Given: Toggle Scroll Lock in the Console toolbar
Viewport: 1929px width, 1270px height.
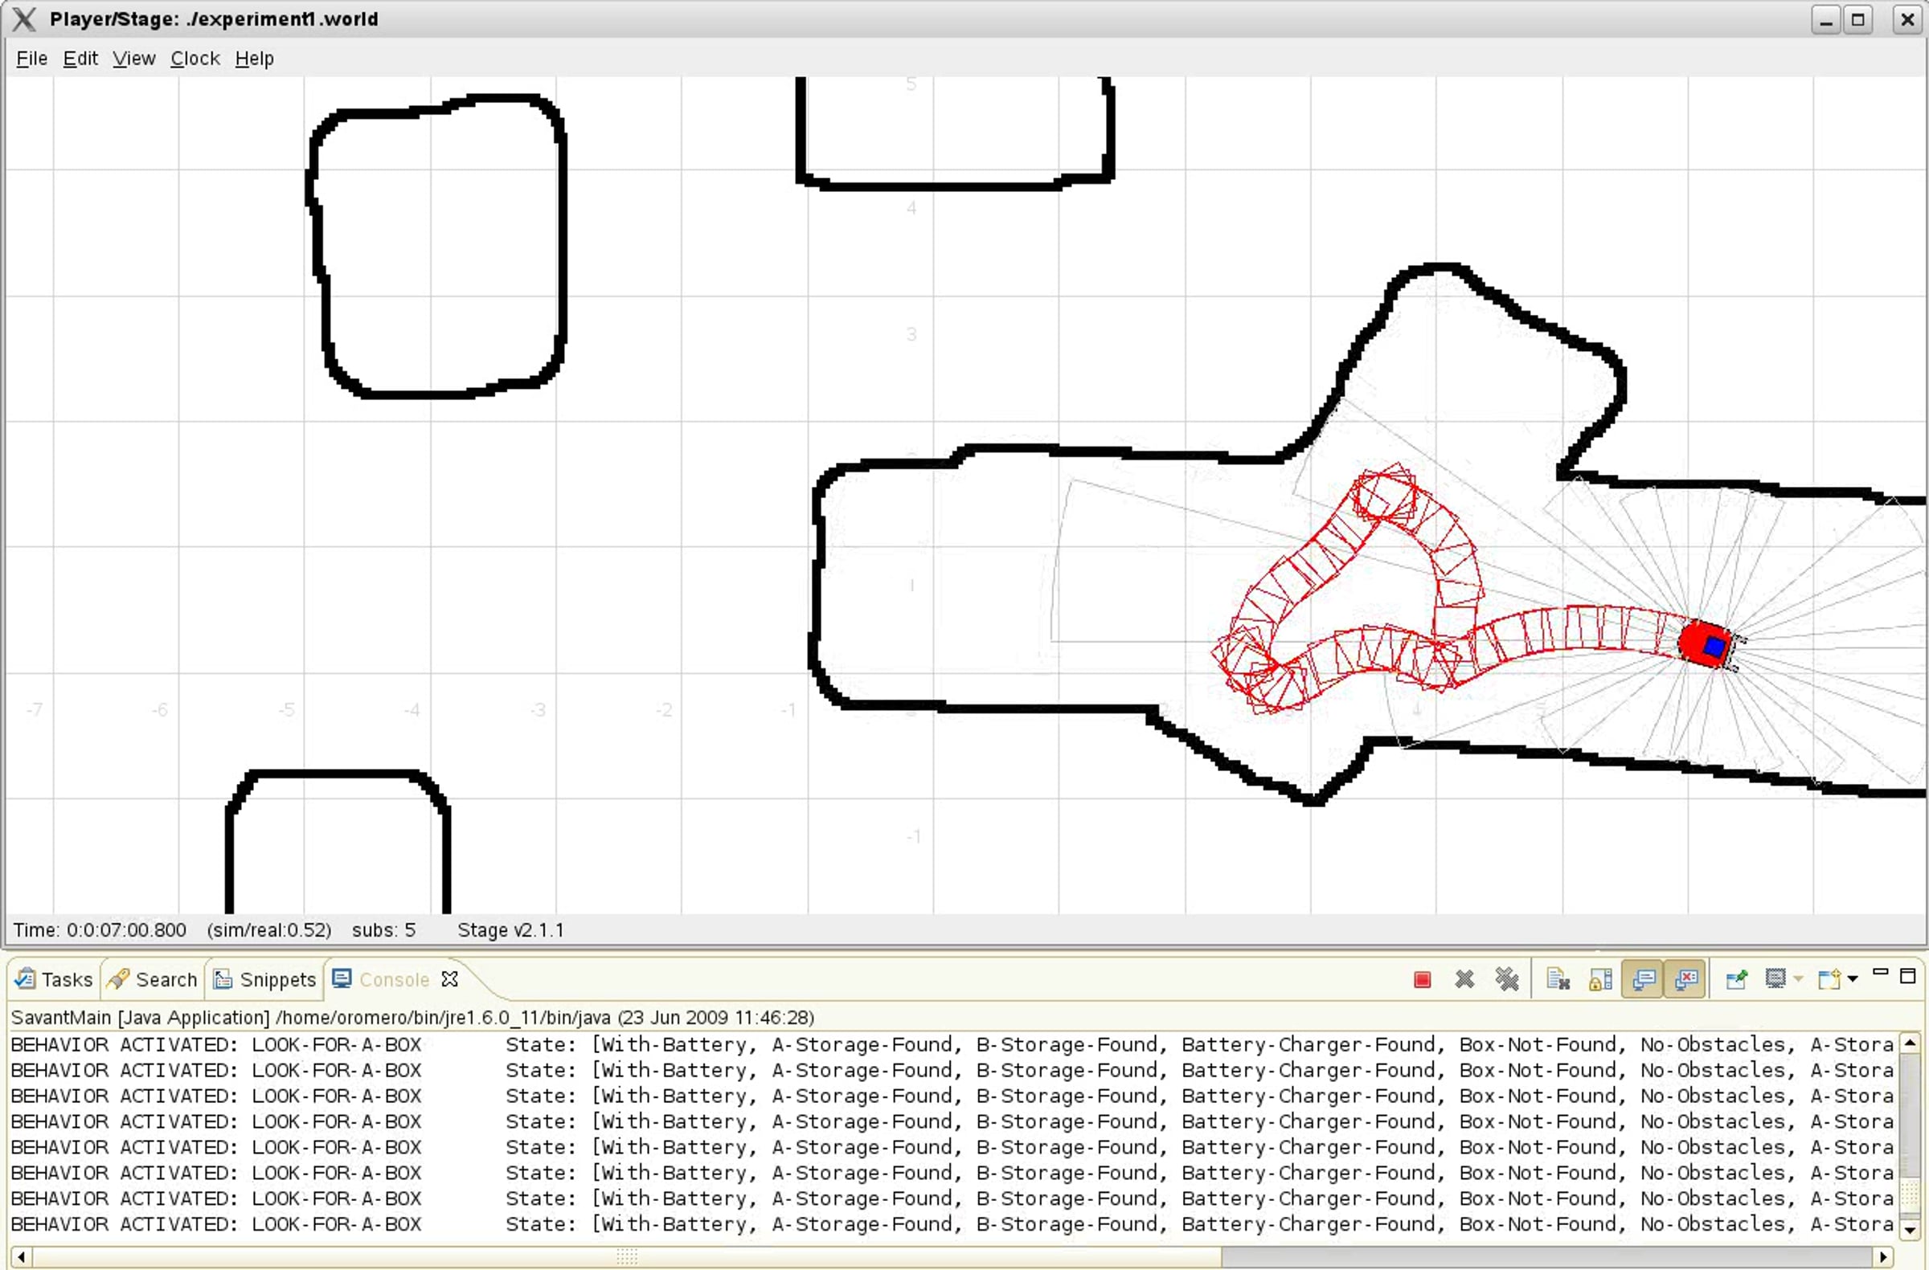Looking at the screenshot, I should coord(1600,980).
